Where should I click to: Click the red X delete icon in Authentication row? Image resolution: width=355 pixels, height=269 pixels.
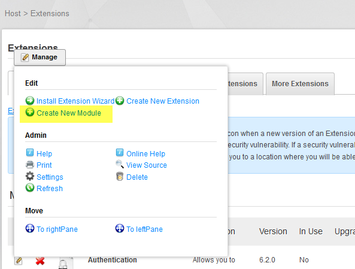coord(40,261)
